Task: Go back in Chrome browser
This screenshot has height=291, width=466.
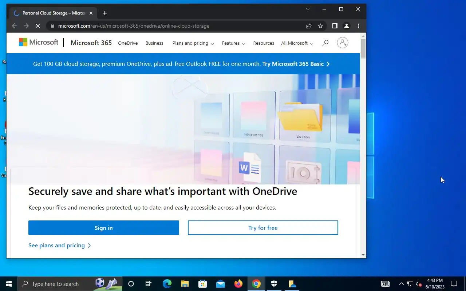Action: point(15,26)
